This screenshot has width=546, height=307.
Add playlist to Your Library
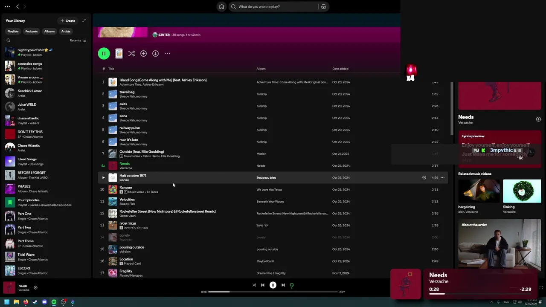point(143,54)
